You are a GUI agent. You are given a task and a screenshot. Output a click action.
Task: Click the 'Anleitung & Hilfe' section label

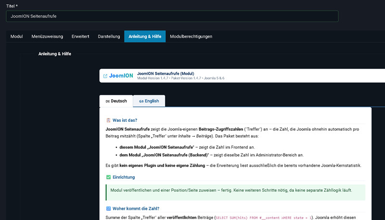pos(55,54)
